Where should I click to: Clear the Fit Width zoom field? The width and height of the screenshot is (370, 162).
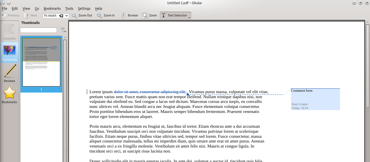tap(61, 16)
